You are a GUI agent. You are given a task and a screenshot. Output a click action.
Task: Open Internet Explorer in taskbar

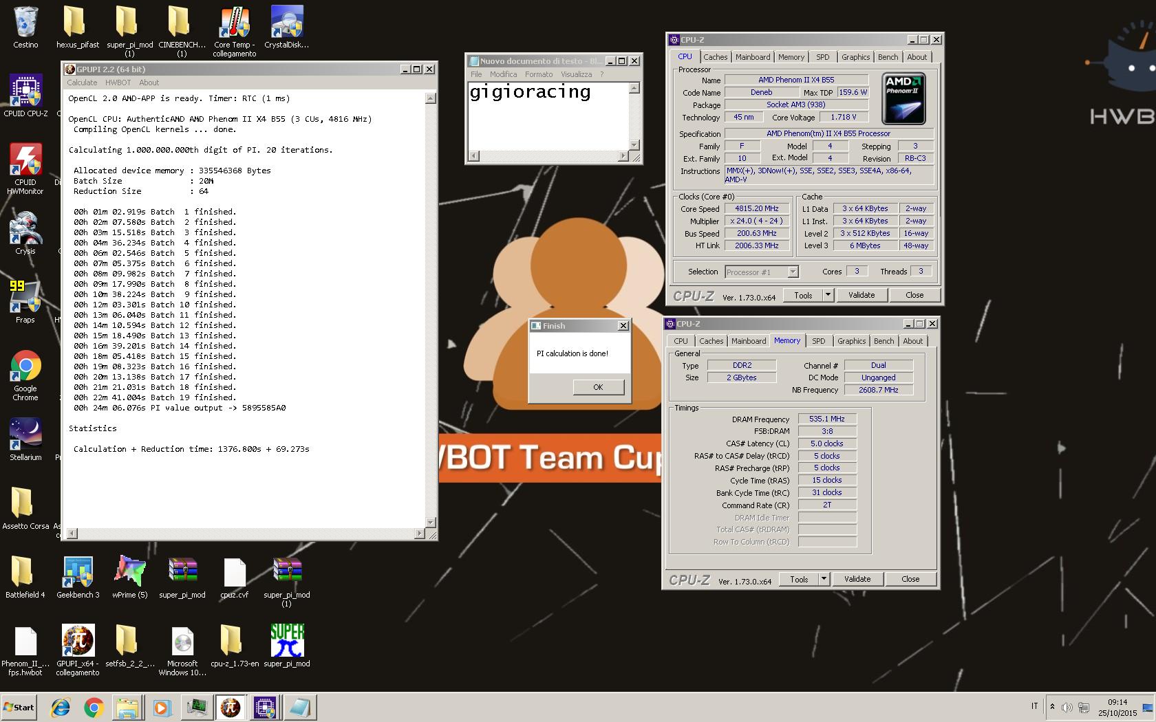pyautogui.click(x=61, y=707)
